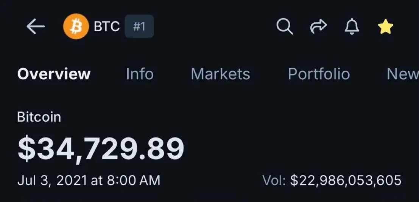Open search with the magnifier icon
Screen dimensions: 419x202
(285, 26)
